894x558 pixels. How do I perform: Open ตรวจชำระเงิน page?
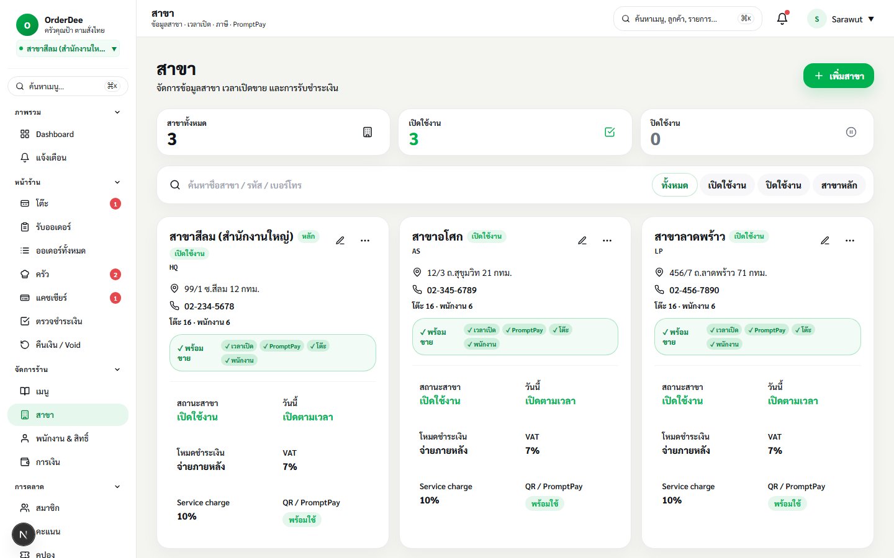coord(68,321)
